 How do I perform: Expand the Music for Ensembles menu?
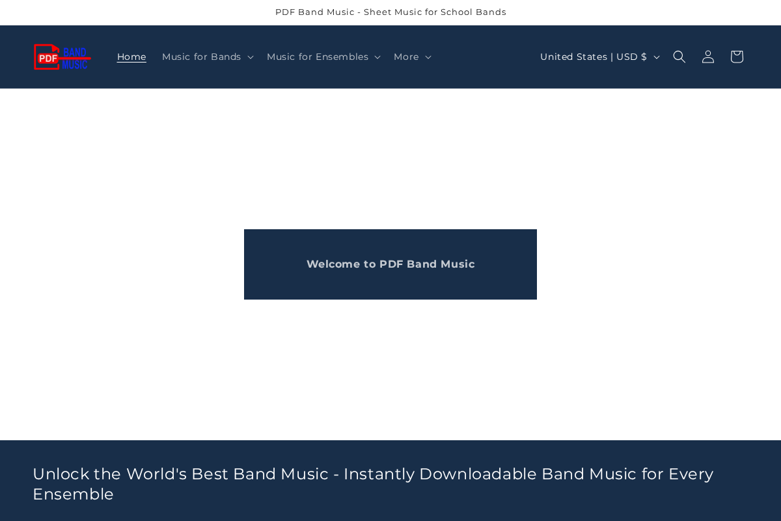(x=323, y=57)
